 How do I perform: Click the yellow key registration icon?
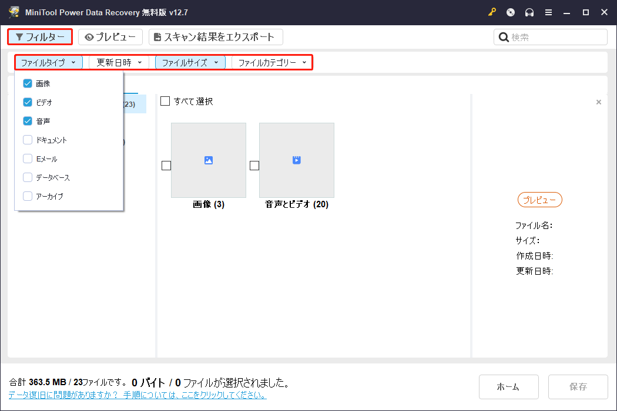(492, 12)
